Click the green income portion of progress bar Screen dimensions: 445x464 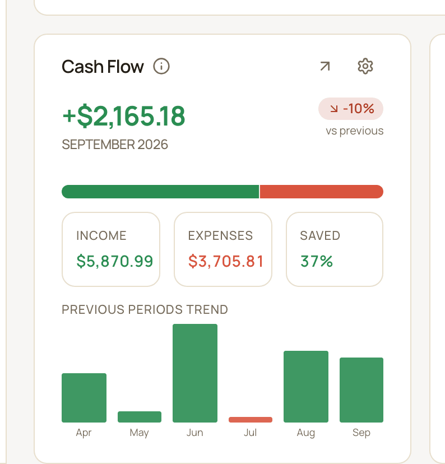pyautogui.click(x=160, y=192)
